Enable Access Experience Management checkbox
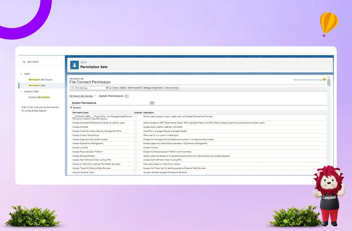Screen dimensions: 352x231 tap(135, 144)
